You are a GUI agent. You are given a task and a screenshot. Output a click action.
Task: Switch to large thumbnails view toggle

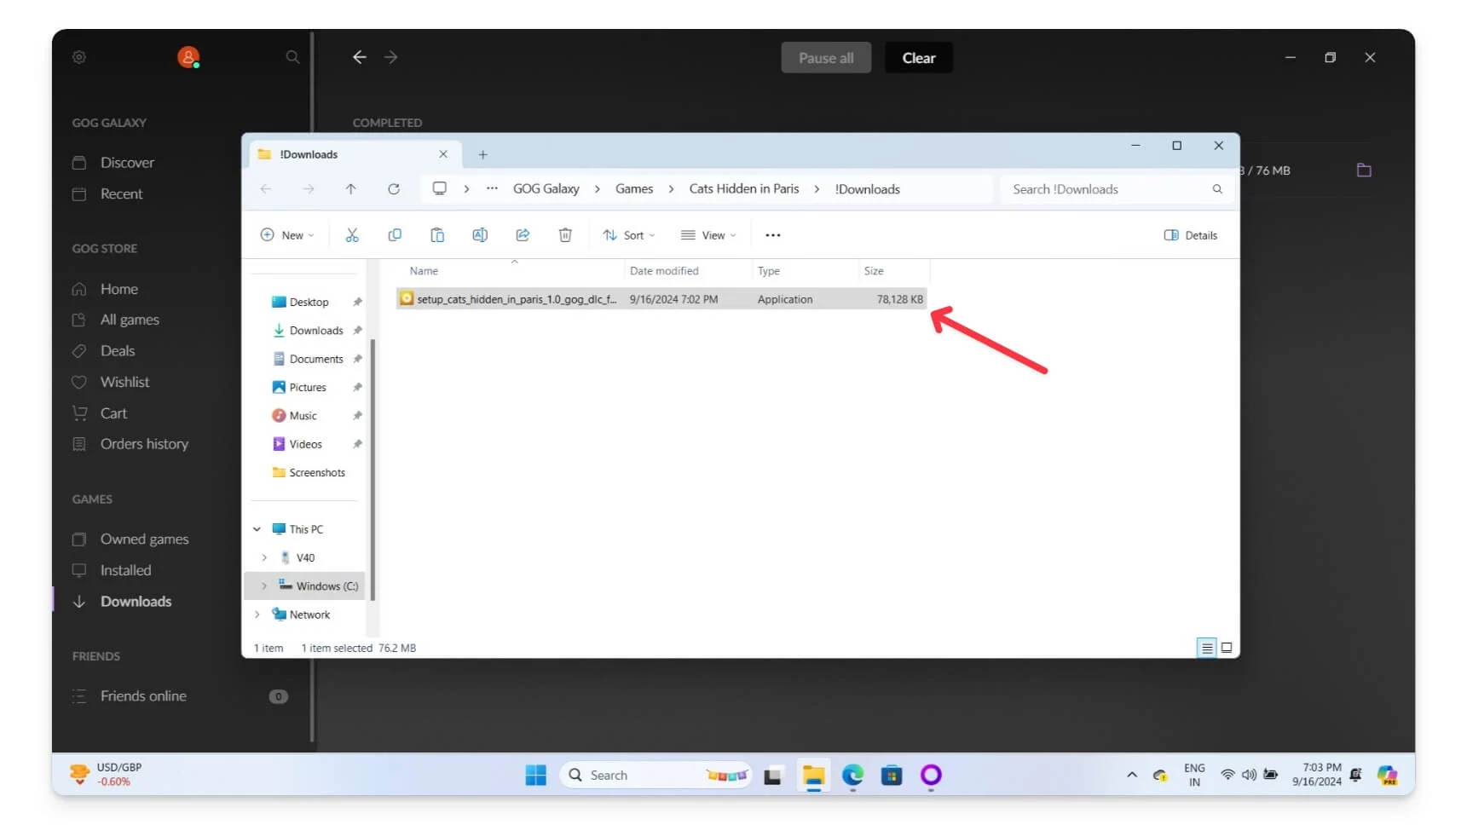[1227, 648]
